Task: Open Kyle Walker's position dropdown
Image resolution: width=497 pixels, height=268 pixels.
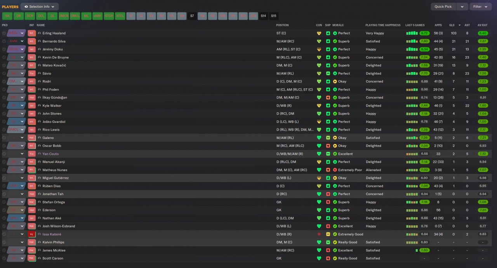Action: [x=16, y=106]
